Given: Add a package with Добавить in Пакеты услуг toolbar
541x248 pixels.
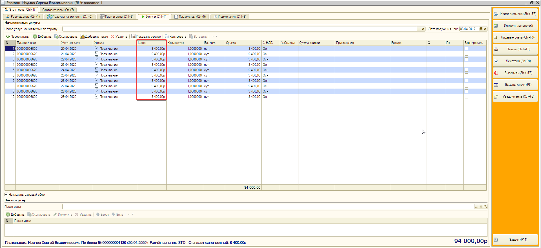Looking at the screenshot, I should tap(15, 215).
